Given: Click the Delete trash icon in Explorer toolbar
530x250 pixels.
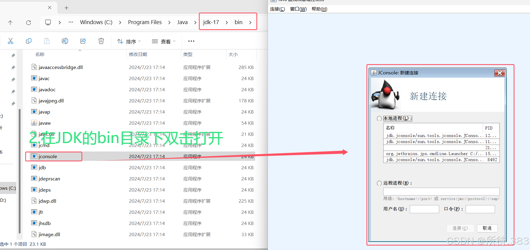Looking at the screenshot, I should point(101,41).
